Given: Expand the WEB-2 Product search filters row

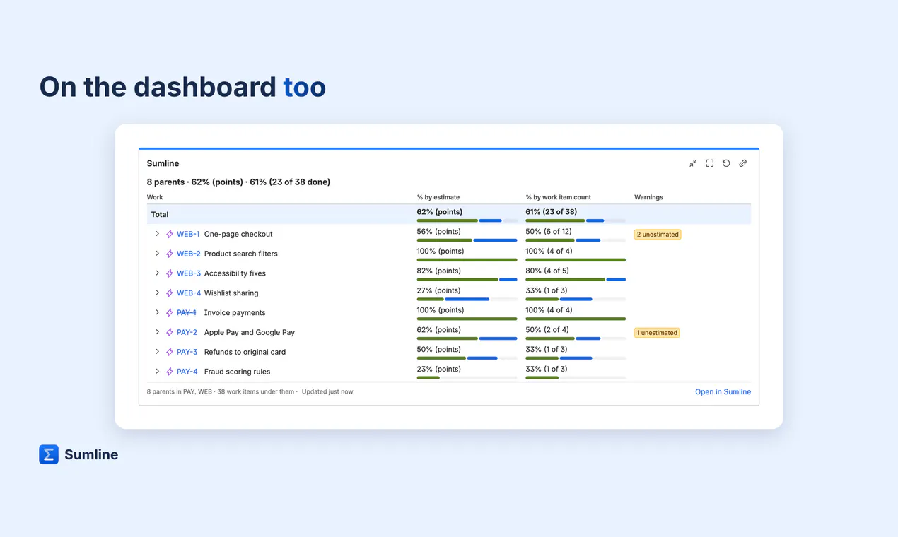Looking at the screenshot, I should (157, 254).
